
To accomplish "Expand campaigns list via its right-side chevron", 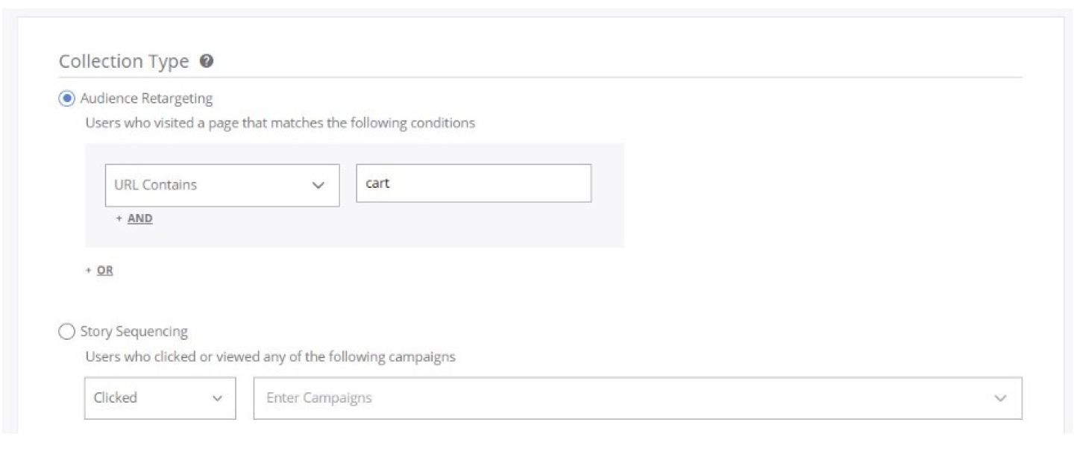I will [1001, 399].
